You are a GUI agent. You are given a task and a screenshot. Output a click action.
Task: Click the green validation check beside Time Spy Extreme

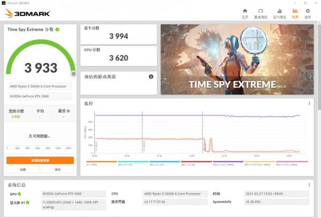57,29
